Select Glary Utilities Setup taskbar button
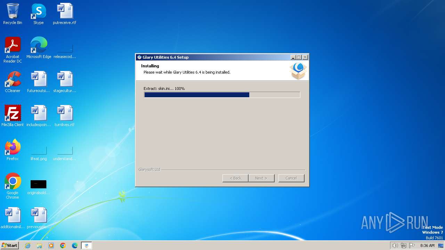This screenshot has height=250, width=445. click(x=87, y=245)
